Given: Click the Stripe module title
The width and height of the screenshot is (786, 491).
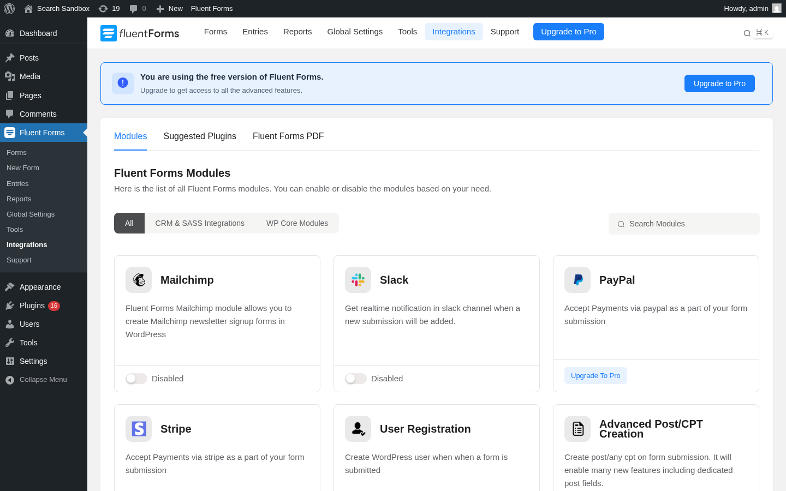Looking at the screenshot, I should tap(176, 429).
